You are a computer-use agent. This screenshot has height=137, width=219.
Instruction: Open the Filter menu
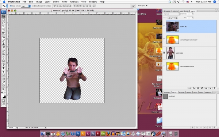65,2
